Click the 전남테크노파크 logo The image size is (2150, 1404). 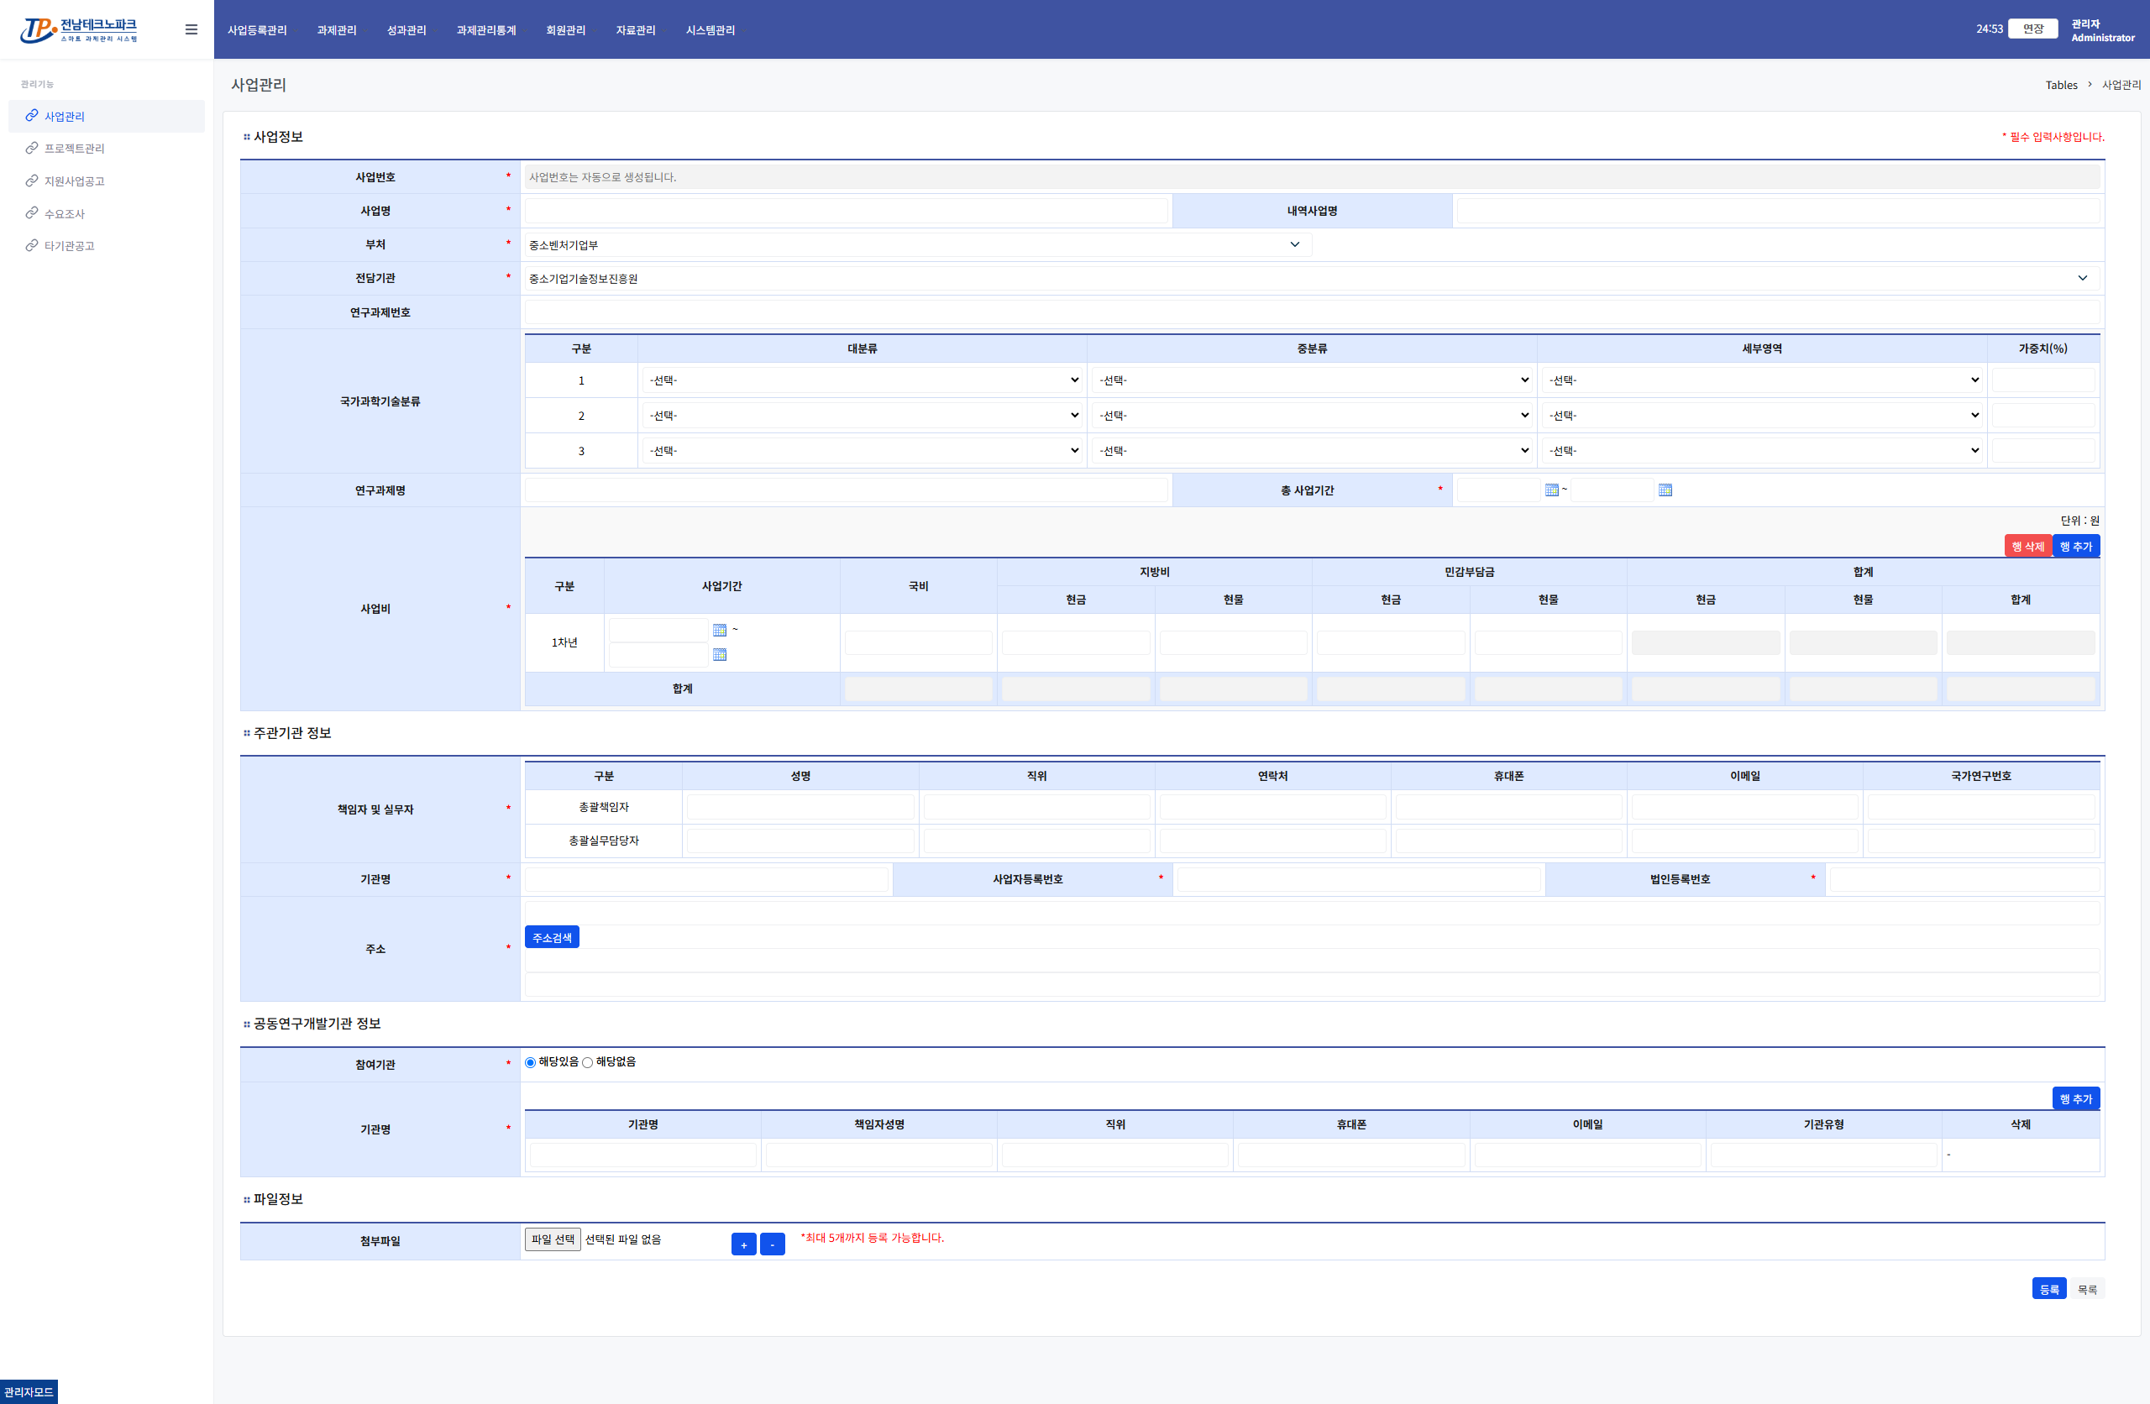(x=80, y=30)
